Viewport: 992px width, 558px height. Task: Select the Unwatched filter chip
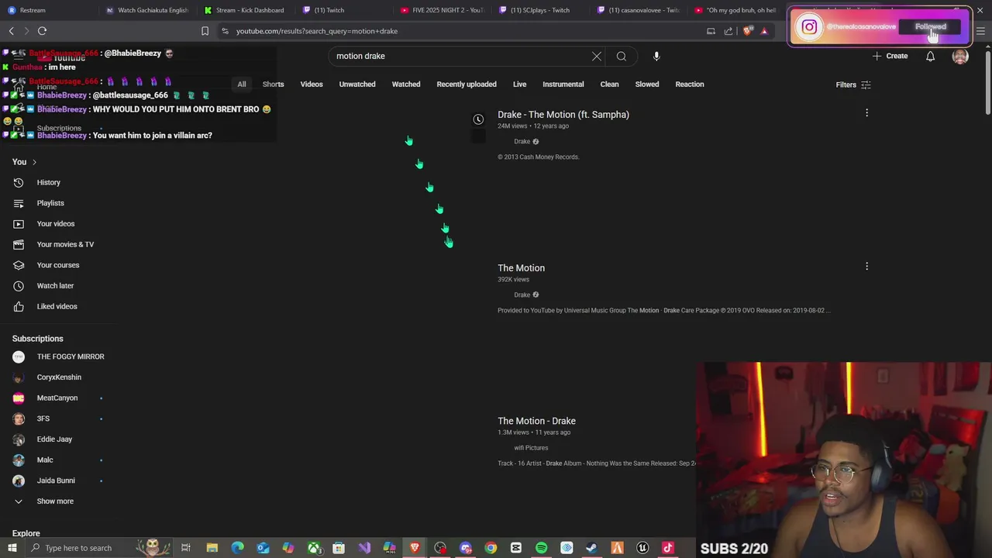[x=357, y=84]
